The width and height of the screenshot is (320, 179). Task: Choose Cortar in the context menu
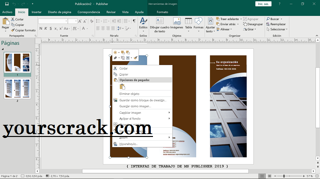[142, 68]
